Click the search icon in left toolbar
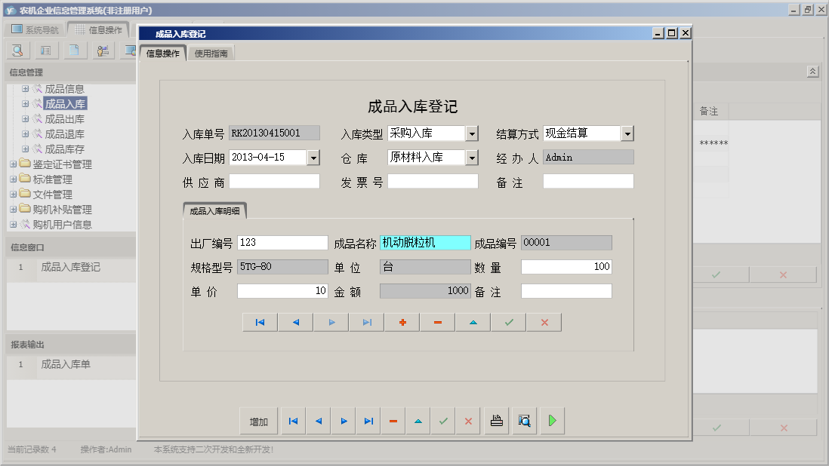Viewport: 829px width, 466px height. point(17,51)
